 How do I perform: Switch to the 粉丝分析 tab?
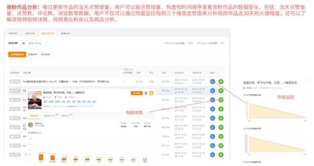point(30,33)
